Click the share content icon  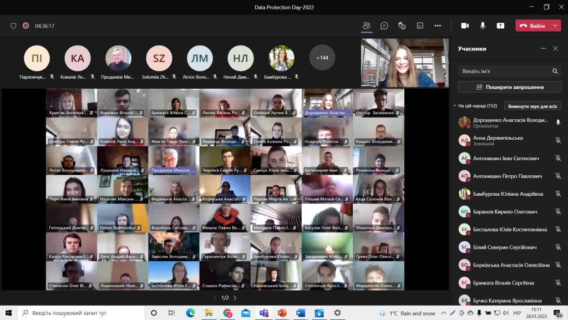pos(500,26)
